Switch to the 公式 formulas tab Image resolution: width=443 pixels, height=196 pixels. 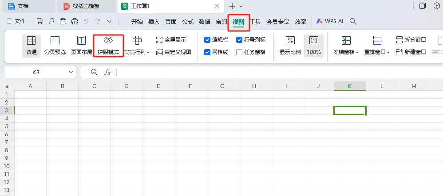[x=188, y=22]
